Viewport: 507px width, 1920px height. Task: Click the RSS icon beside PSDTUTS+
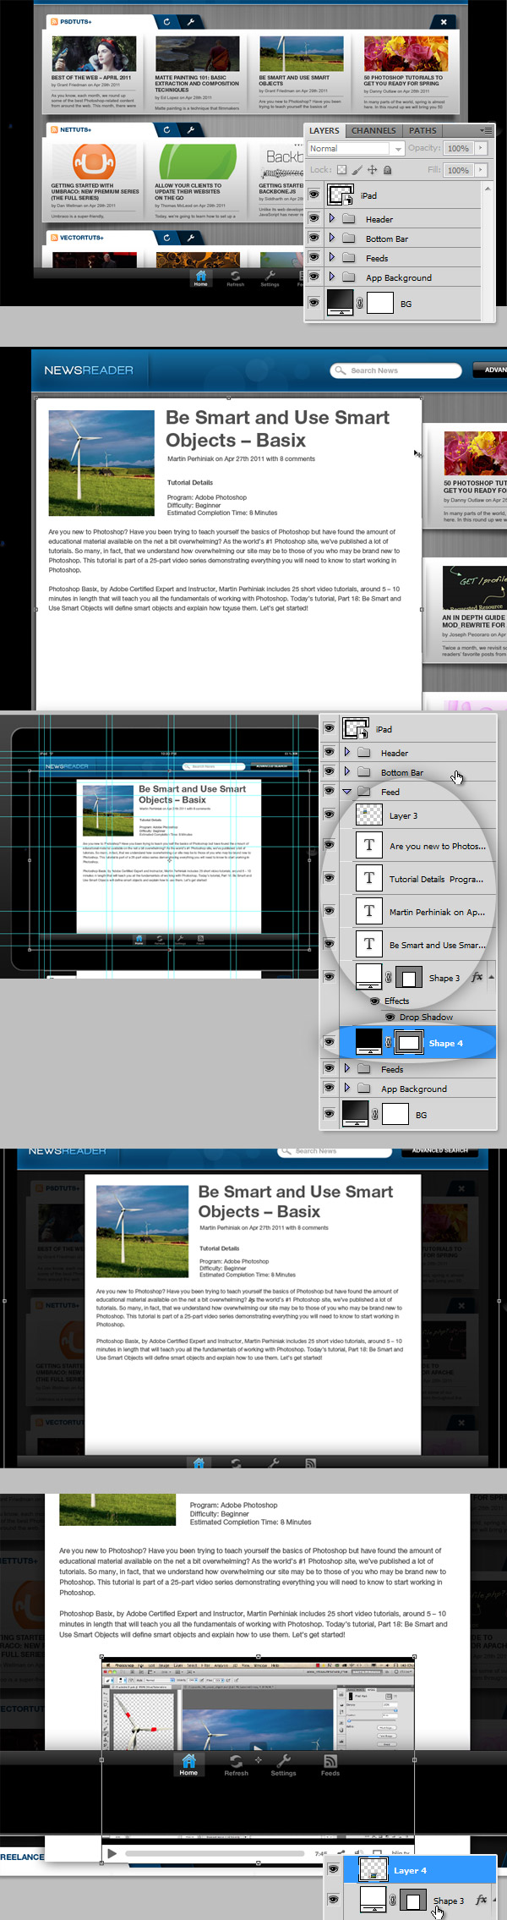[54, 21]
